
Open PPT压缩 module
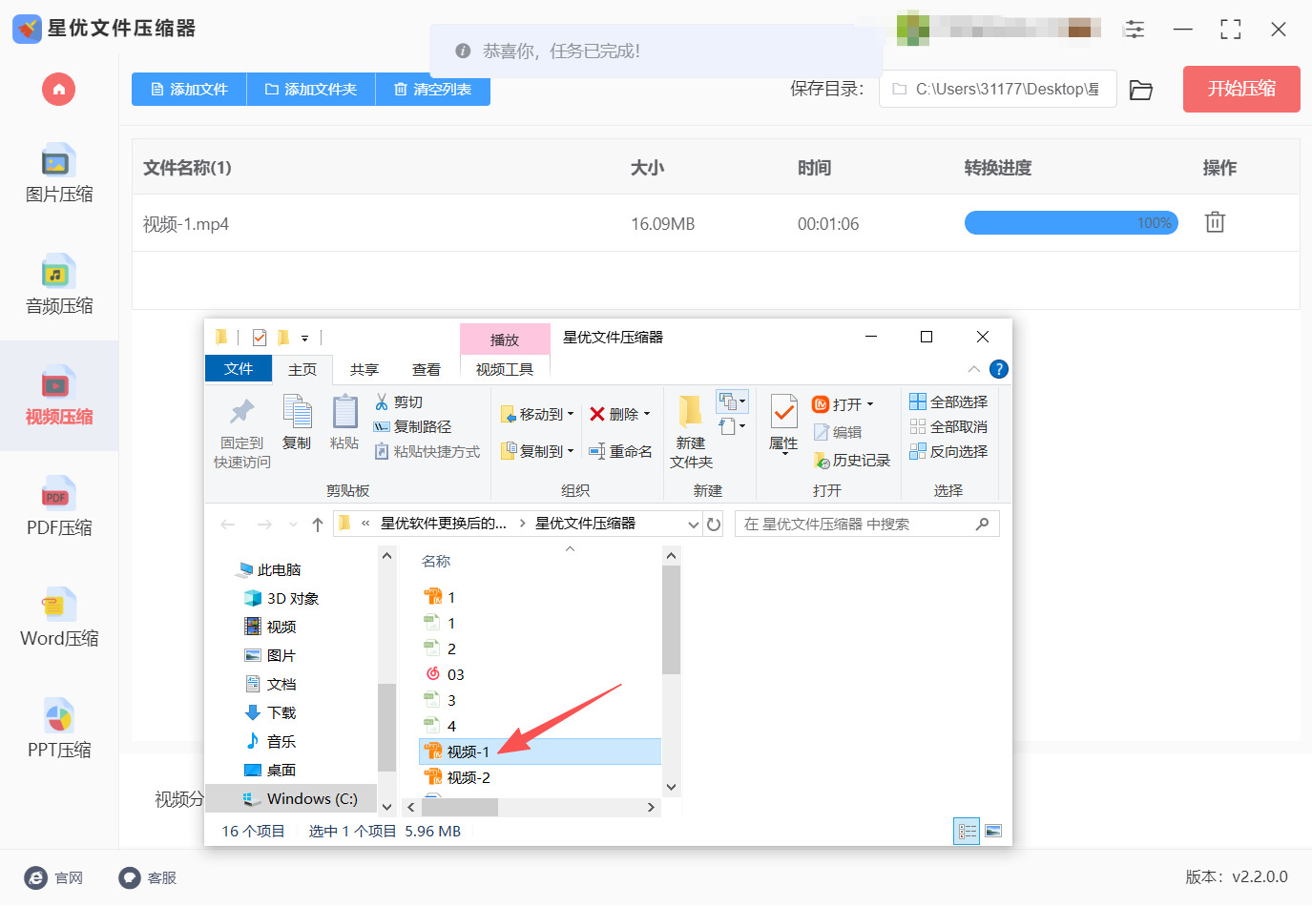[x=59, y=730]
